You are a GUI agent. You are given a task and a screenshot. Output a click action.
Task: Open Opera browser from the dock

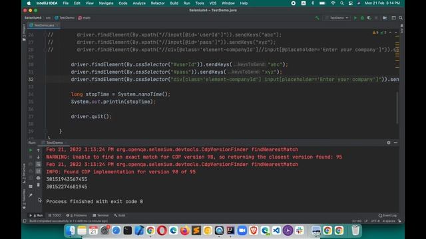[x=162, y=230]
